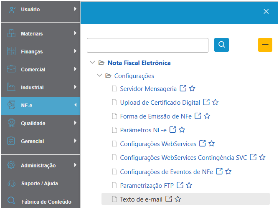The image size is (279, 212).
Task: Select the Comercial sidebar menu
Action: coord(33,69)
